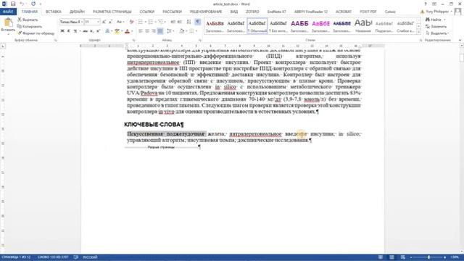464x261 pixels.
Task: Apply the Название style from gallery
Action: pyautogui.click(x=363, y=26)
